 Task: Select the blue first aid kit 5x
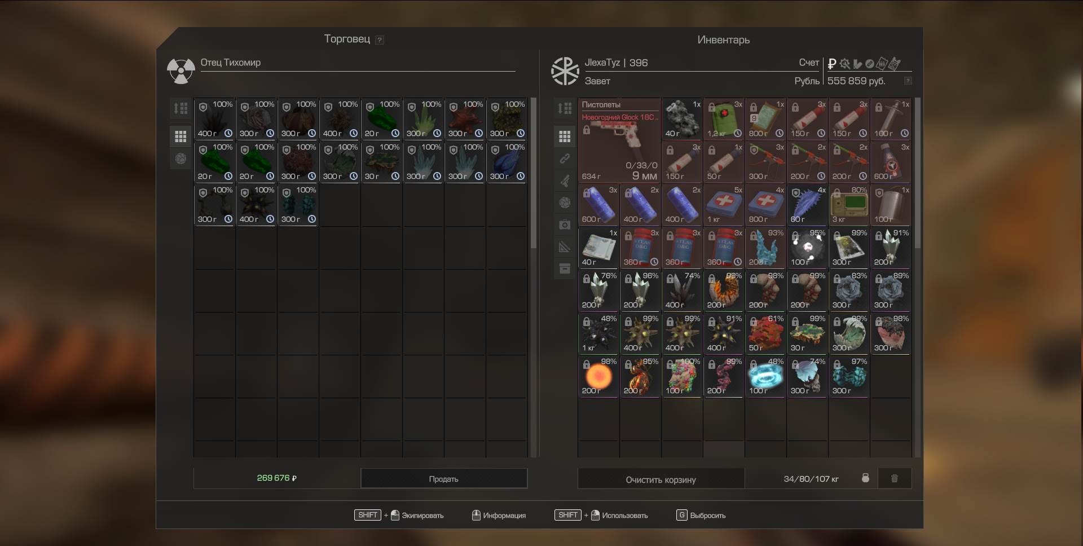pyautogui.click(x=724, y=205)
